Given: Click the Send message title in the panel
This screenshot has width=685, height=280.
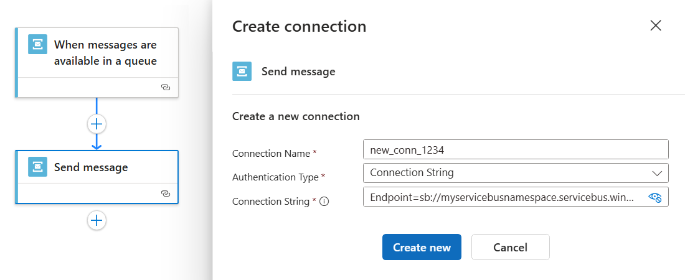Looking at the screenshot, I should point(298,72).
